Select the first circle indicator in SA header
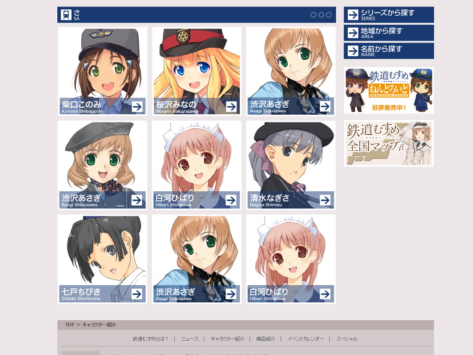The width and height of the screenshot is (473, 355). [314, 15]
